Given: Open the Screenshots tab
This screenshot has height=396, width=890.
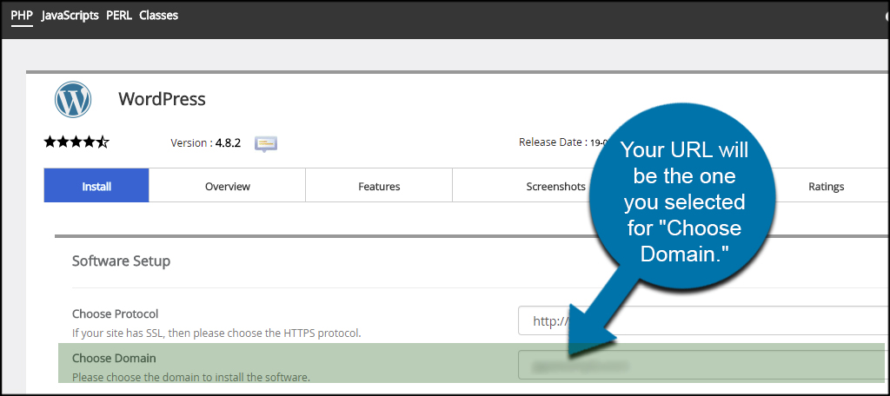Looking at the screenshot, I should click(x=555, y=186).
